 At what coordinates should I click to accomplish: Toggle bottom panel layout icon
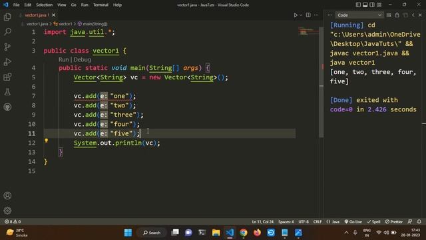[x=365, y=5]
